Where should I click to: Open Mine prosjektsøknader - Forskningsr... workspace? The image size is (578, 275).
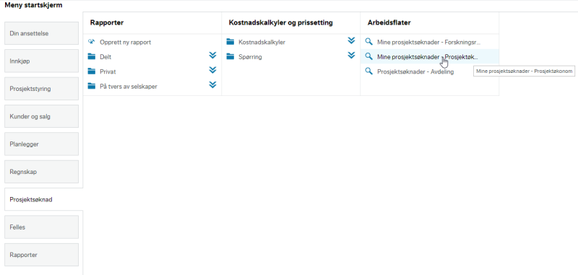point(428,43)
